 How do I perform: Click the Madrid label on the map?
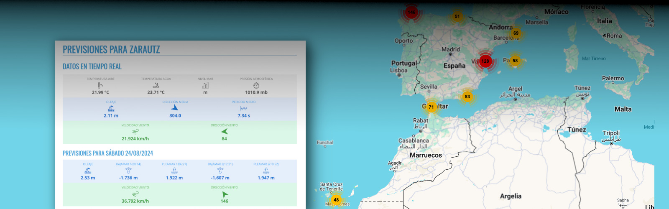451,49
